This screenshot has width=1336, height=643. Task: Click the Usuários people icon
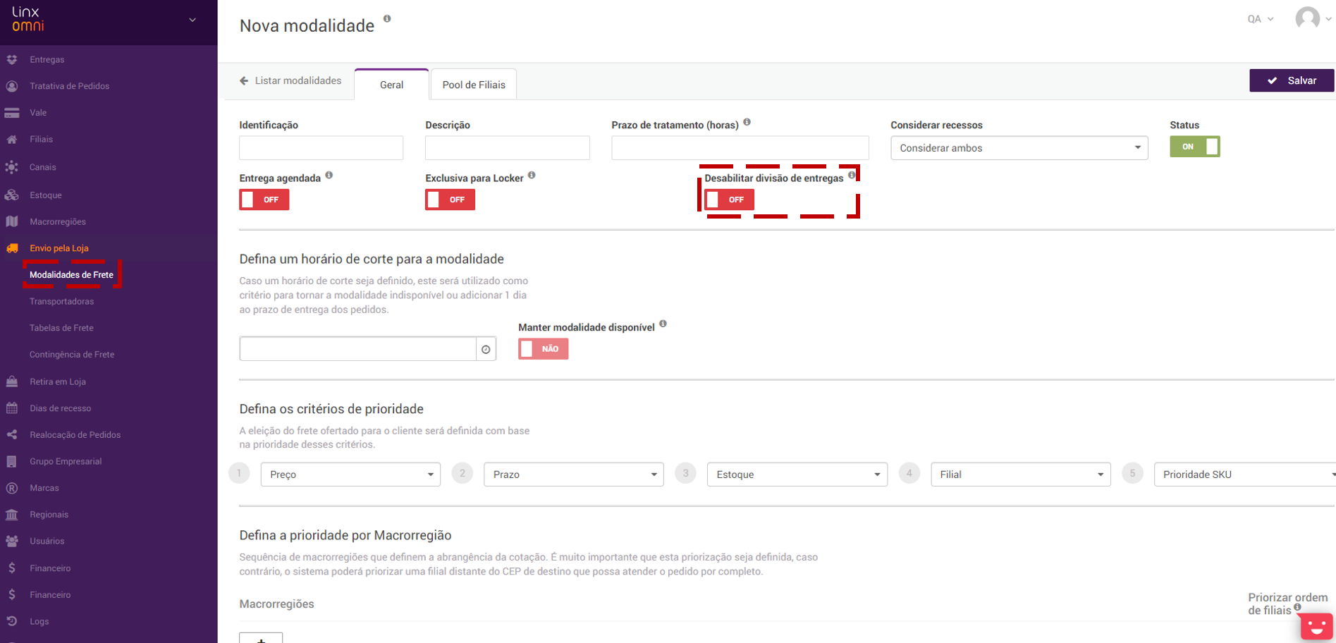(x=12, y=541)
